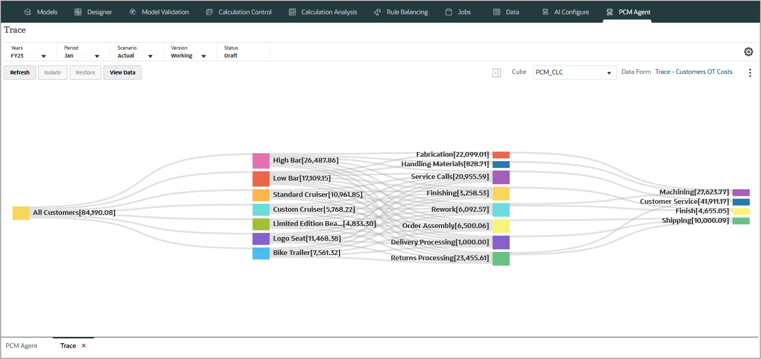The image size is (761, 359).
Task: Select the All Customers yellow node
Action: click(21, 213)
